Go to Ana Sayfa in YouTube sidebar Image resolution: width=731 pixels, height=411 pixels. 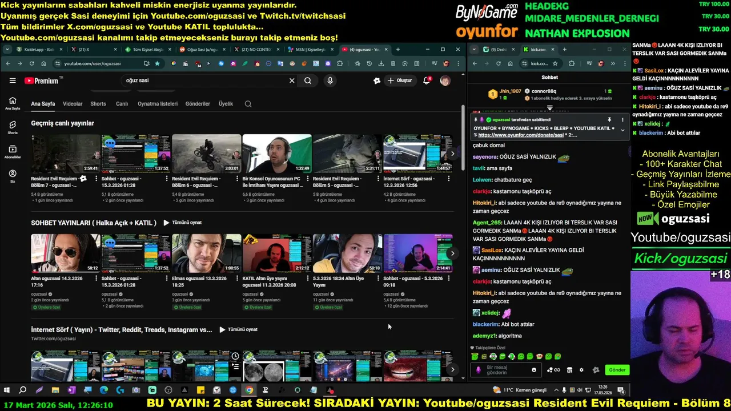(x=13, y=103)
